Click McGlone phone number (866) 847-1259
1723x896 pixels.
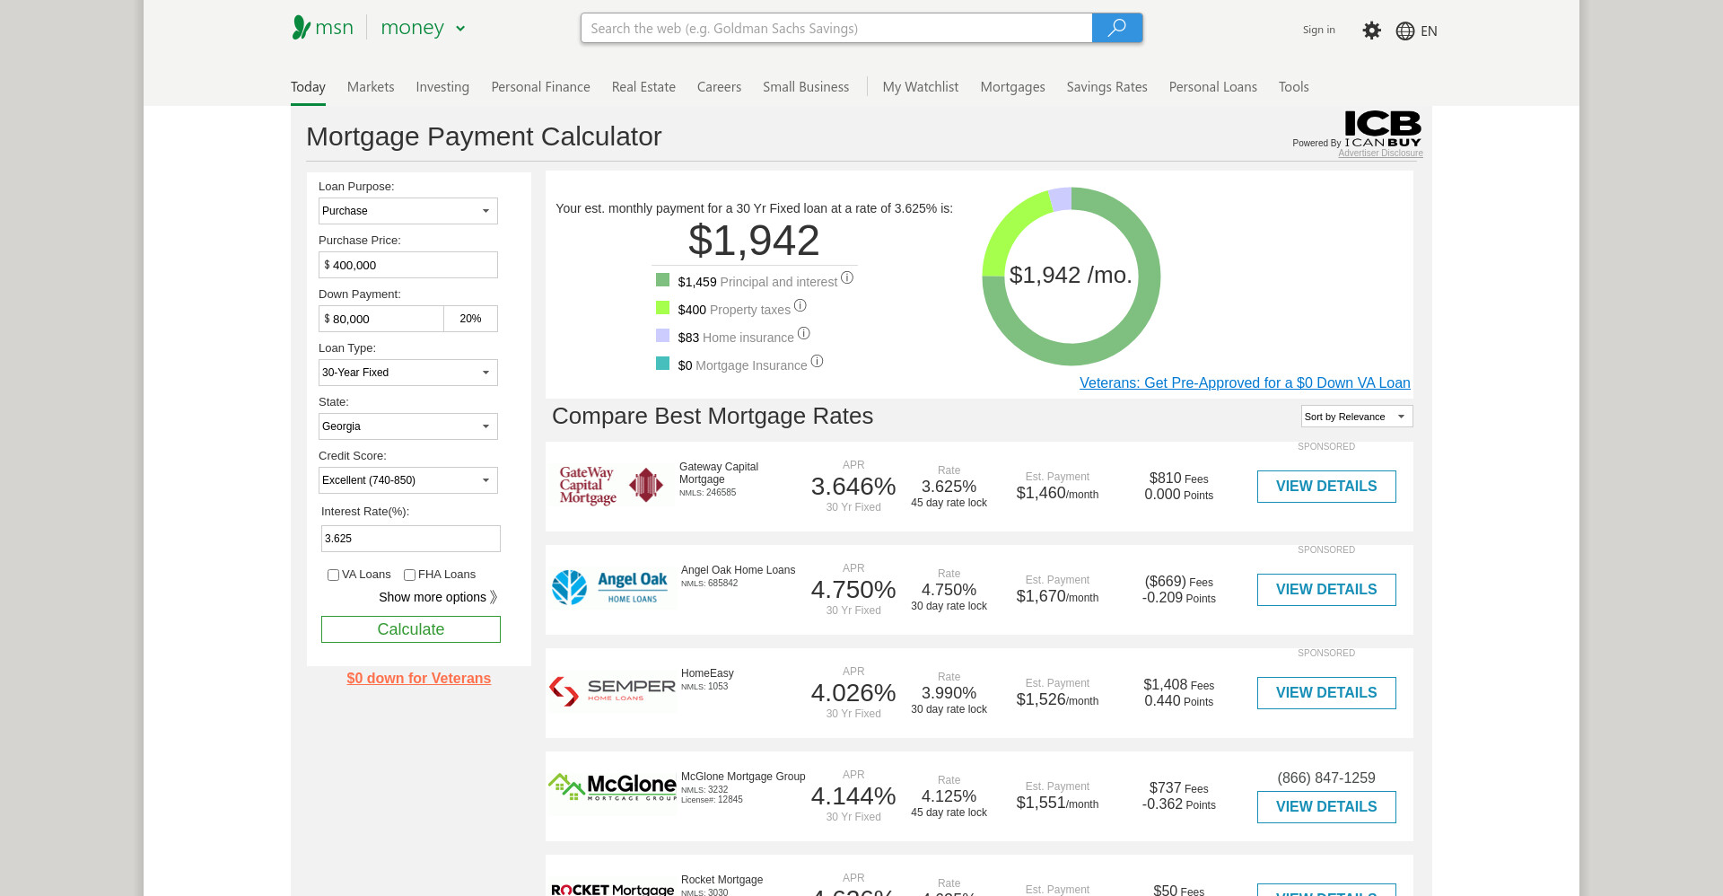point(1326,778)
